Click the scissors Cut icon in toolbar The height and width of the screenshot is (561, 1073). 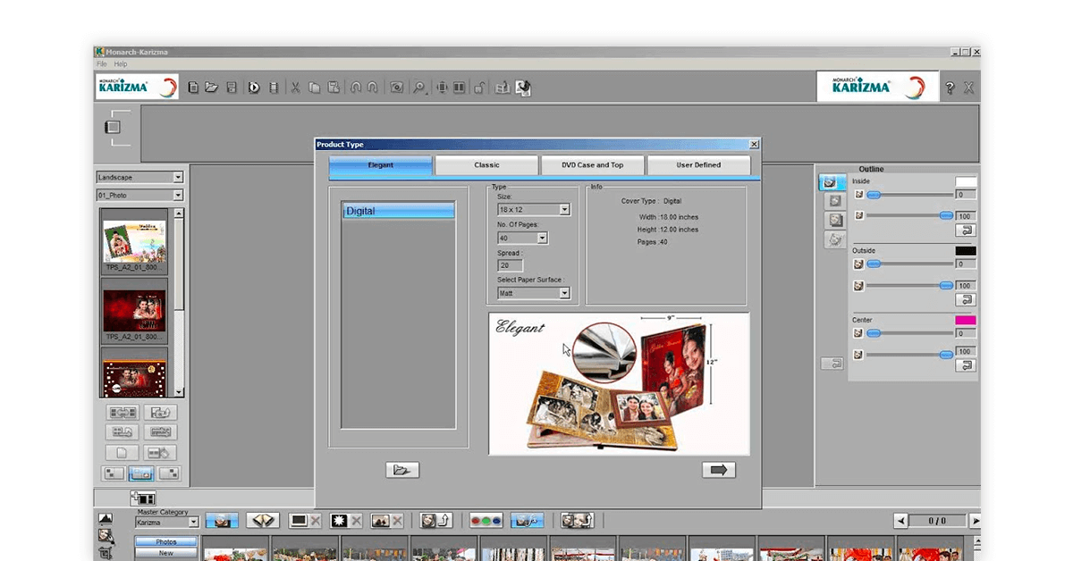(x=295, y=88)
